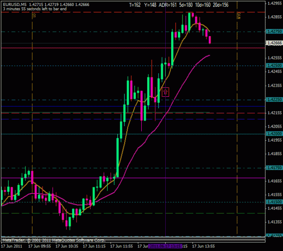283x251 pixels.
Task: Click the highlighted 1.42750 level label
Action: point(274,31)
